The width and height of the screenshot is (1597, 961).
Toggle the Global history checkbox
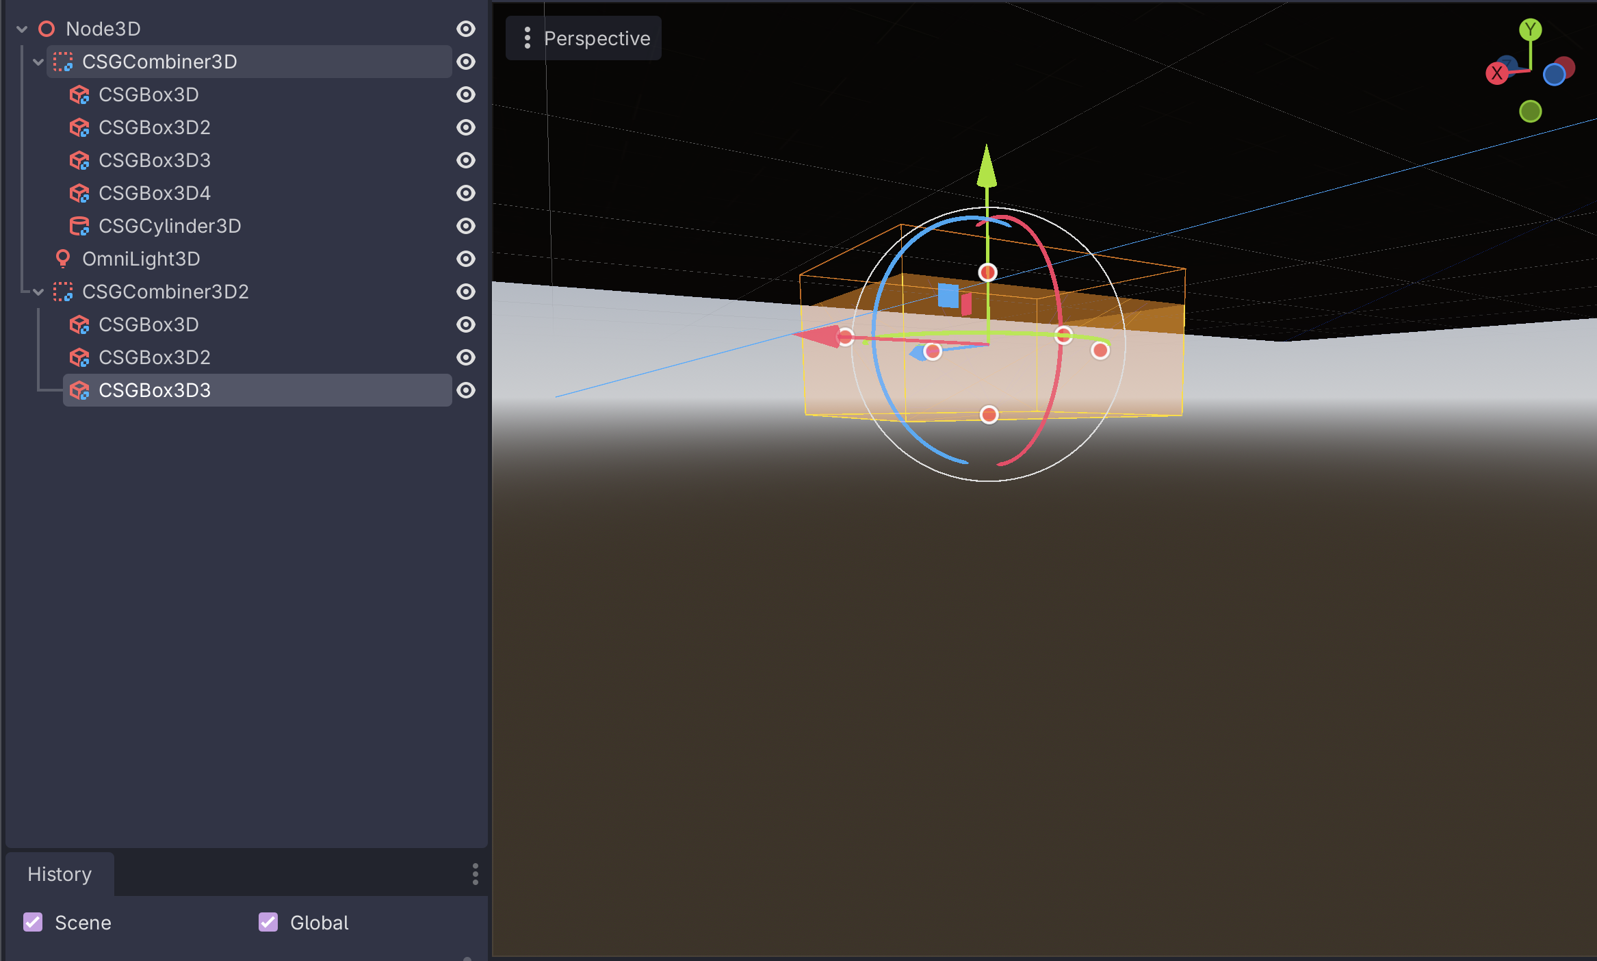pyautogui.click(x=268, y=923)
